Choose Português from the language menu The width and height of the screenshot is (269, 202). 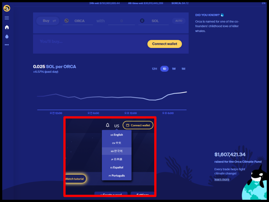pyautogui.click(x=117, y=176)
